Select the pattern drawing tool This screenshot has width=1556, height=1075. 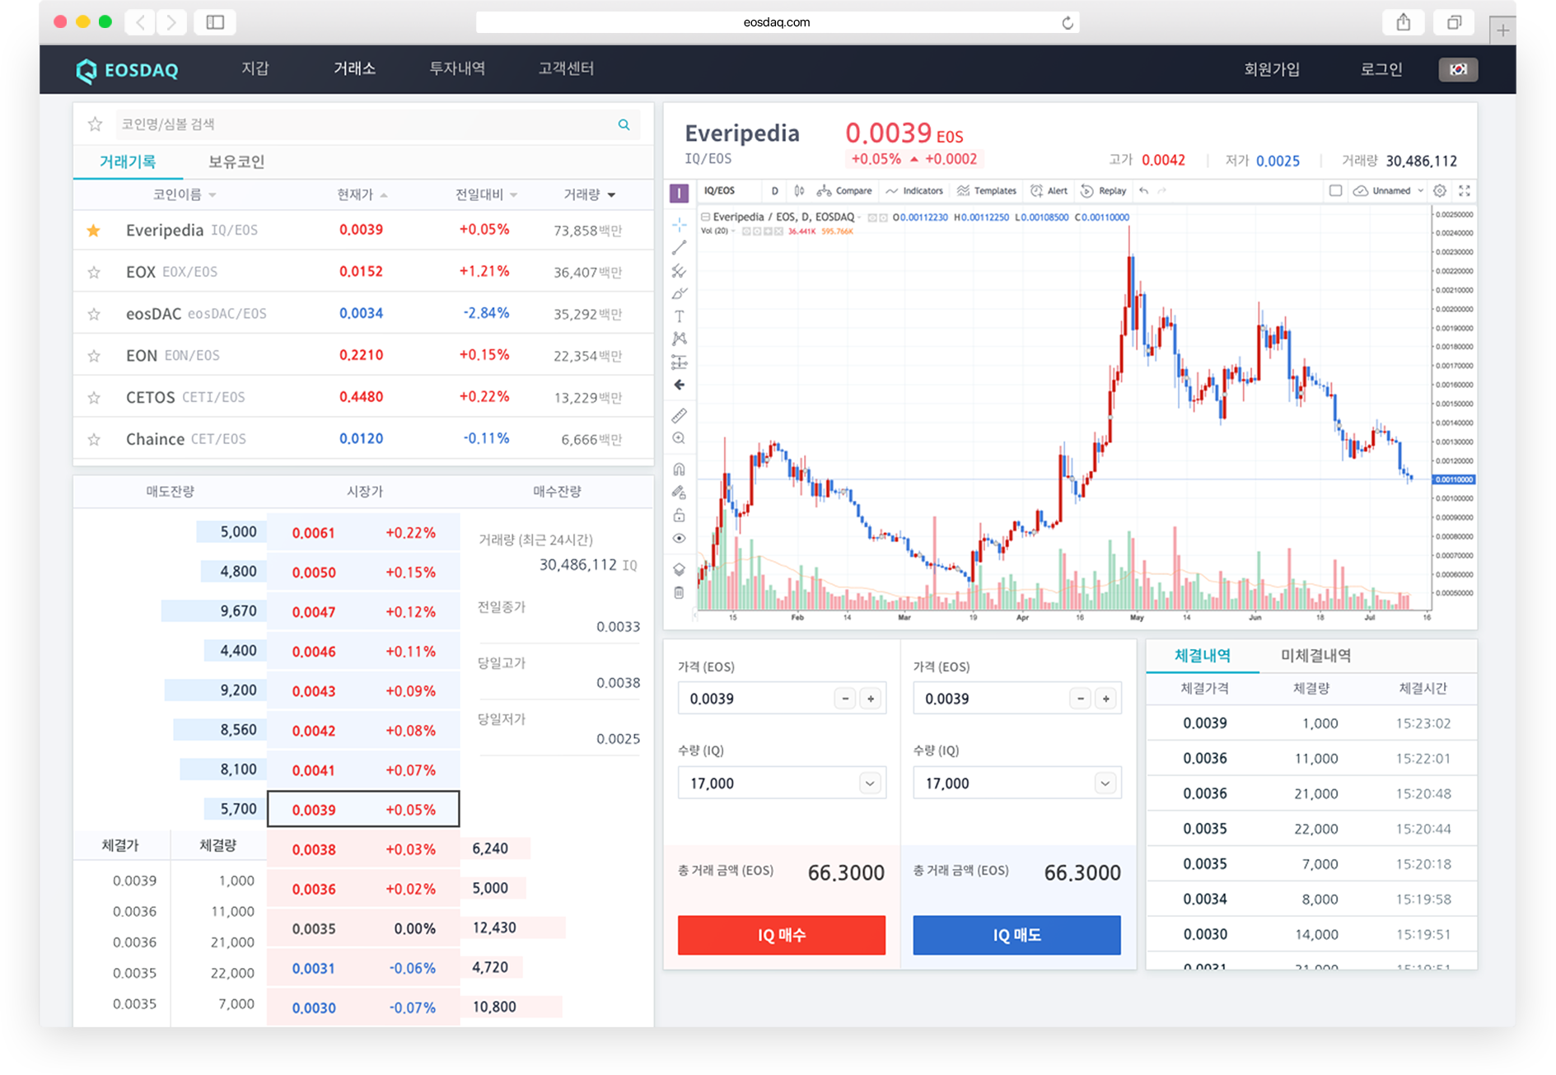679,339
